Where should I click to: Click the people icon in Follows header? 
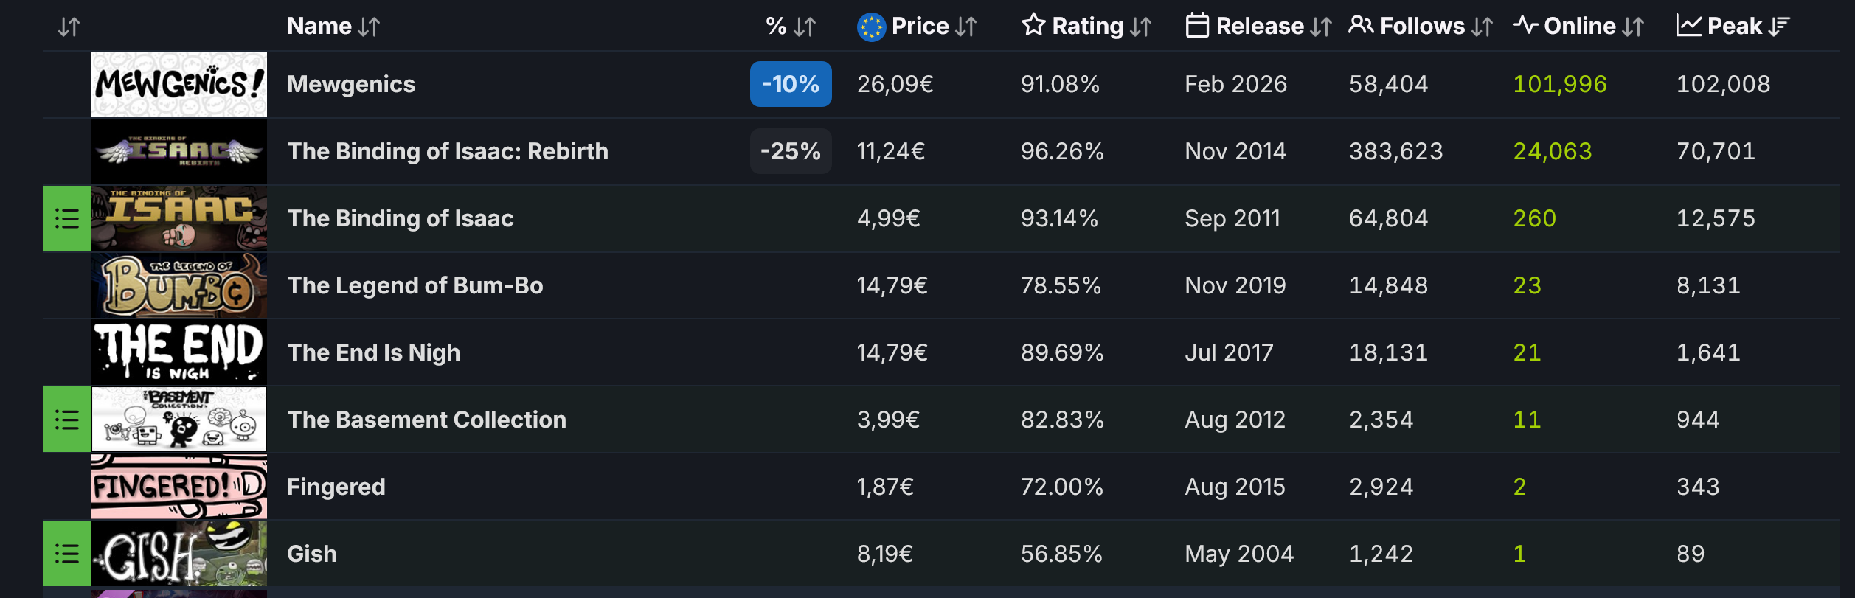[x=1360, y=26]
